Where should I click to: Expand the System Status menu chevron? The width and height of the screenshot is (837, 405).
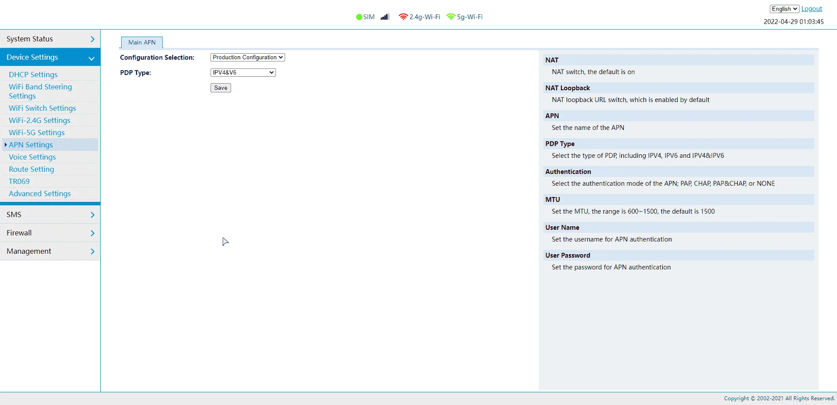click(92, 39)
